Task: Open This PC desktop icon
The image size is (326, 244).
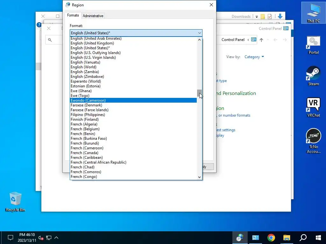Action: [x=314, y=13]
